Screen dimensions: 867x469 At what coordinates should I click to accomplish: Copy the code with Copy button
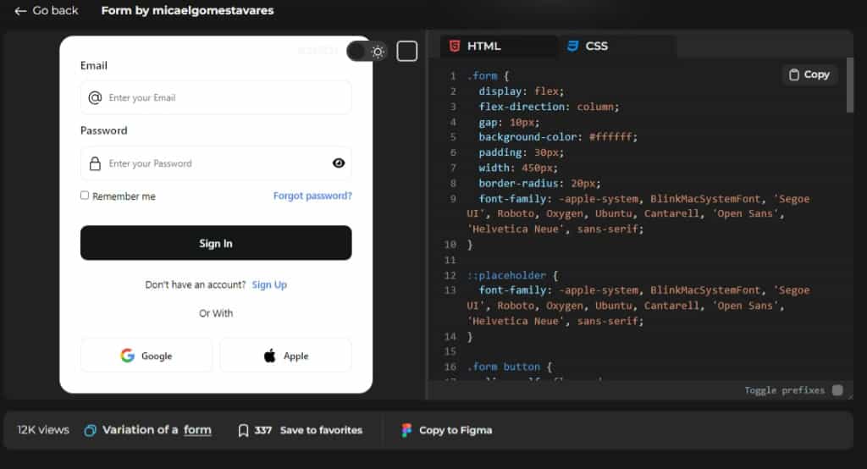click(x=809, y=74)
